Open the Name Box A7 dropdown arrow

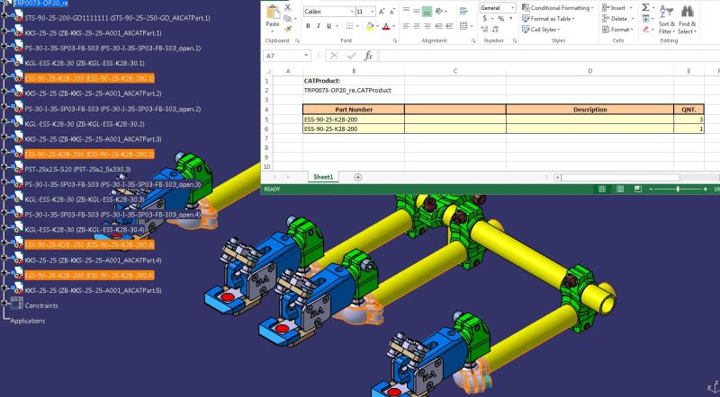tap(306, 56)
